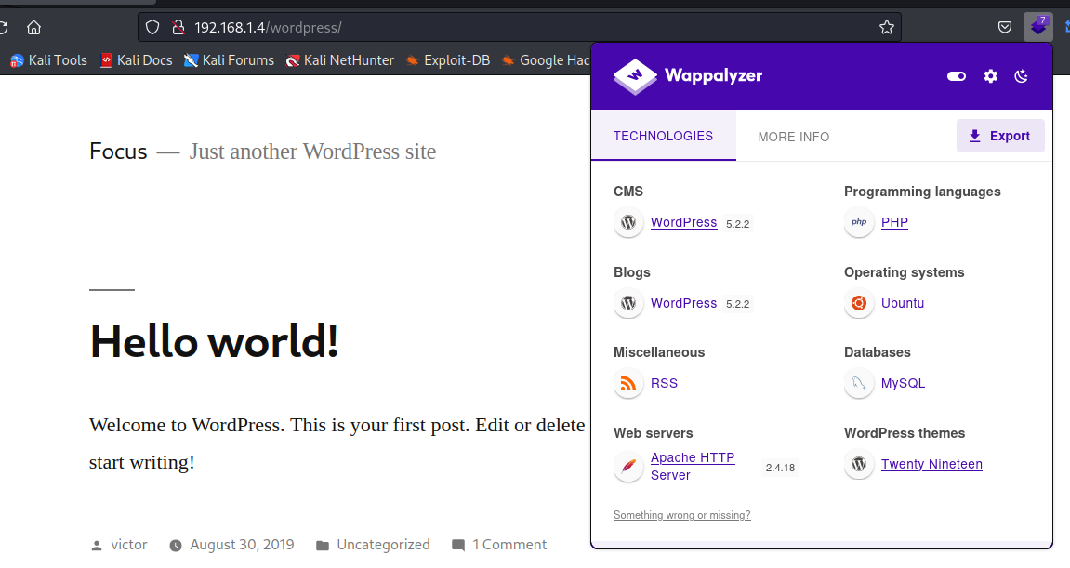The image size is (1070, 568).
Task: Open the Ubuntu technology link
Action: click(903, 303)
